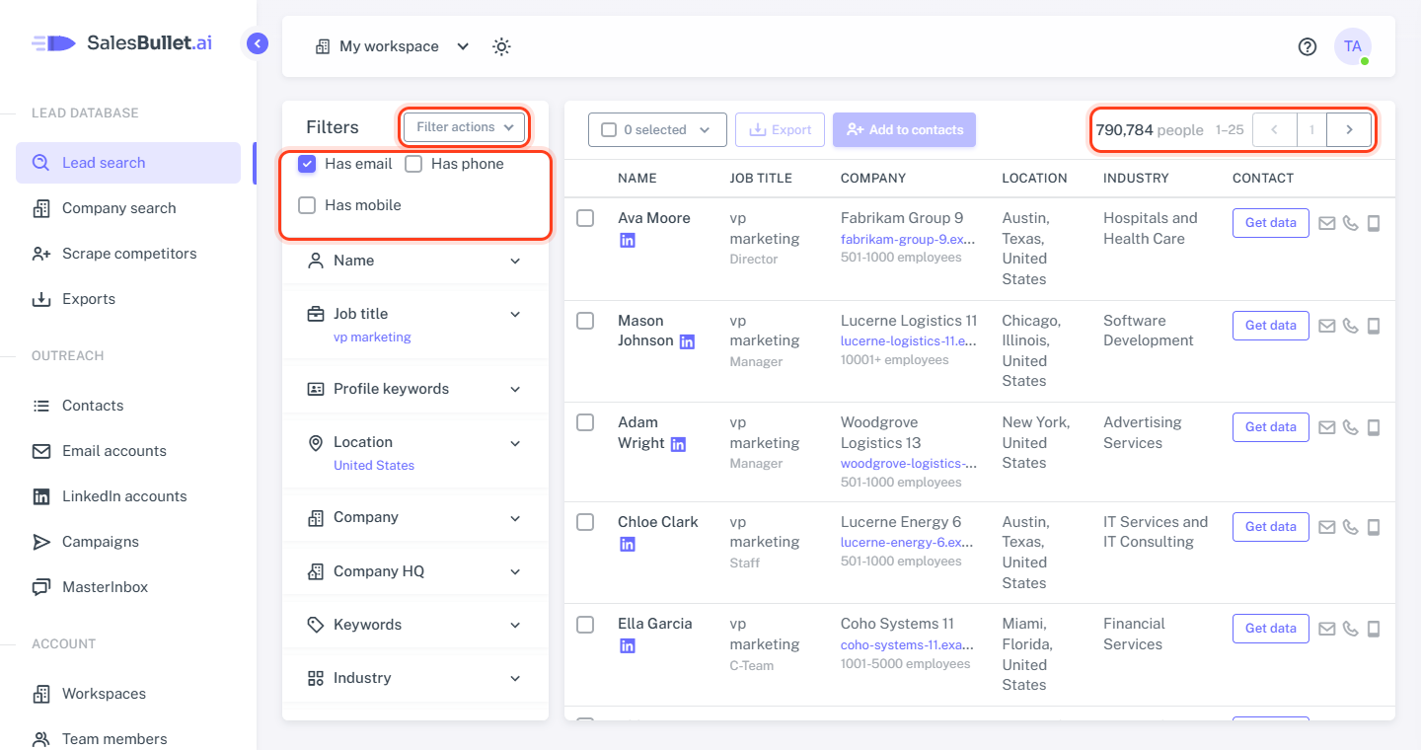Click Get data for Adam Wright
Screen dimensions: 1421x750
(x=1271, y=427)
